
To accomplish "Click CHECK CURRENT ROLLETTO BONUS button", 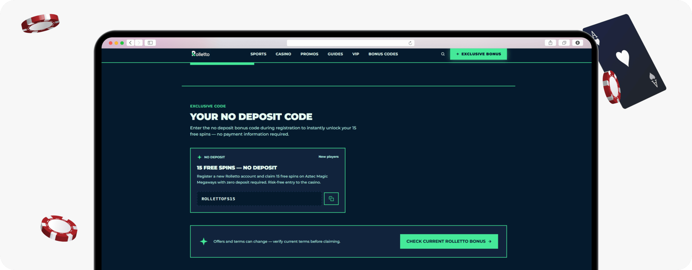I will tap(449, 242).
